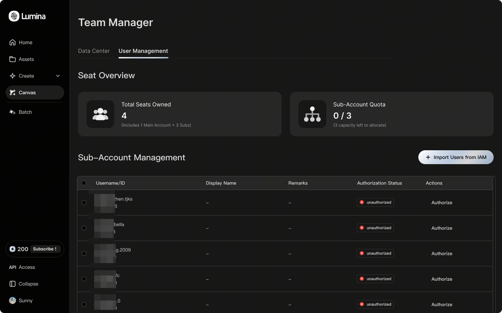This screenshot has width=502, height=313.
Task: Click unauthorized badge in zhen.tjks row
Action: (375, 202)
